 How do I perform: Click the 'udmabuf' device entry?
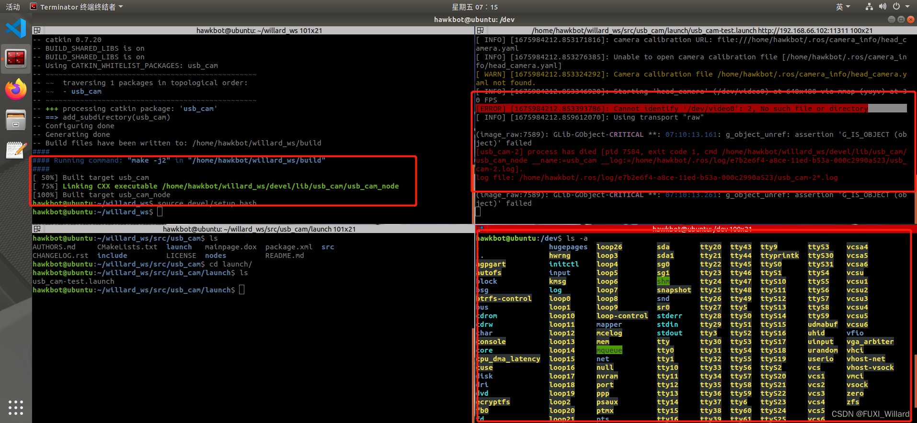pos(823,324)
